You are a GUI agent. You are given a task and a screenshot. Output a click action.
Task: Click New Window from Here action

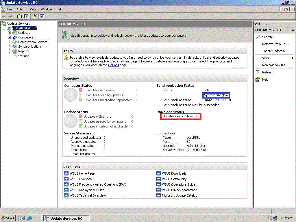pos(275,65)
